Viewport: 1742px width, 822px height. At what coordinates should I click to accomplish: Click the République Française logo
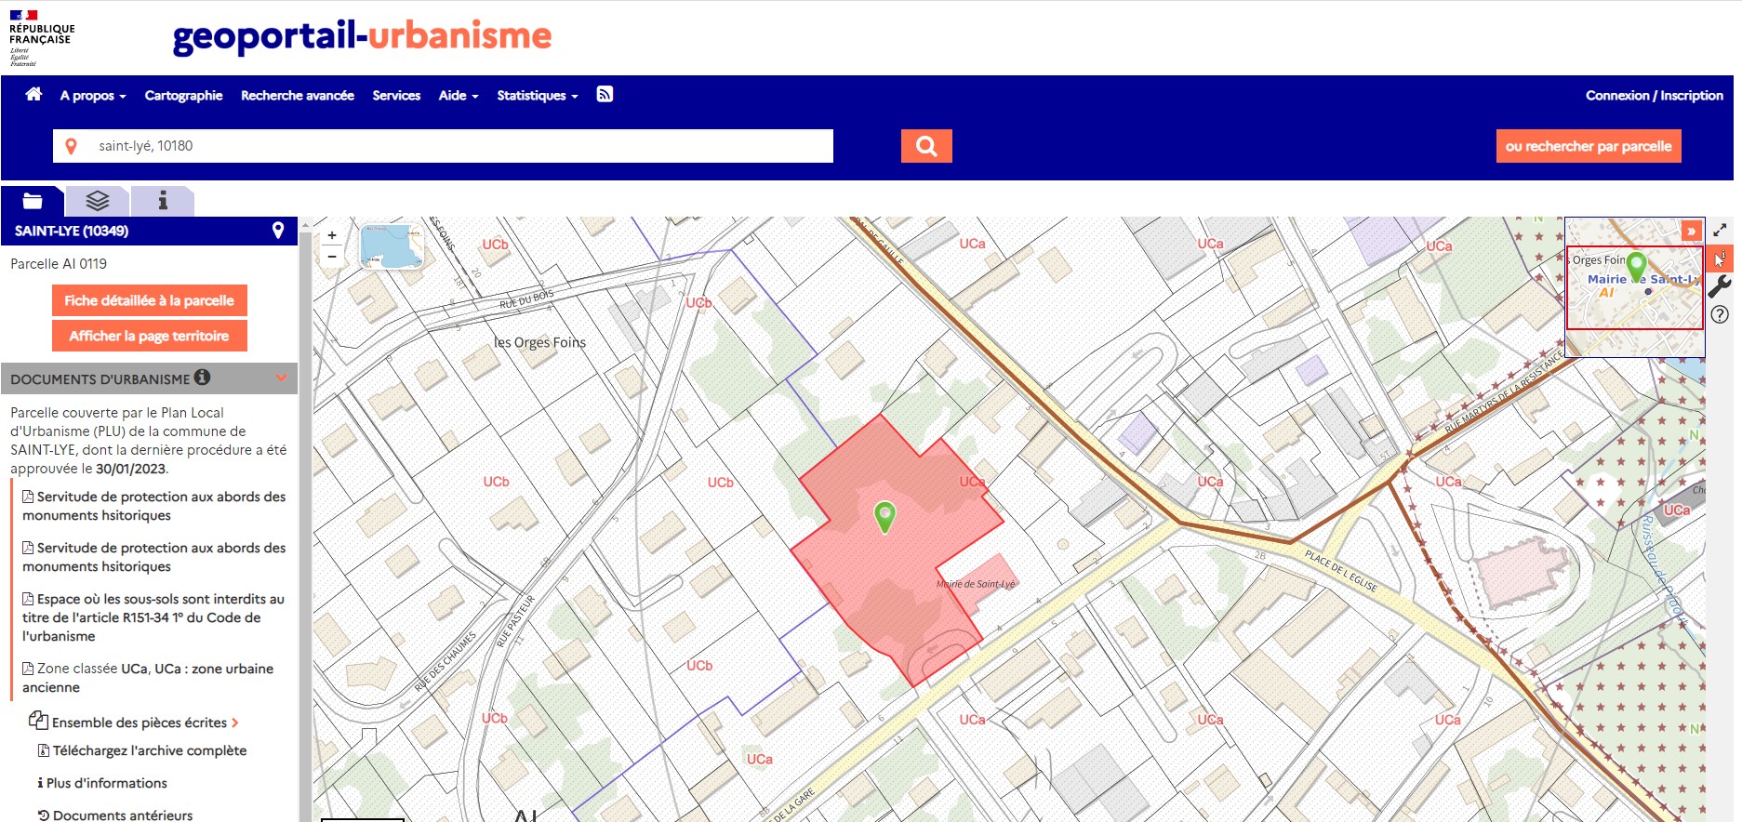[x=41, y=37]
